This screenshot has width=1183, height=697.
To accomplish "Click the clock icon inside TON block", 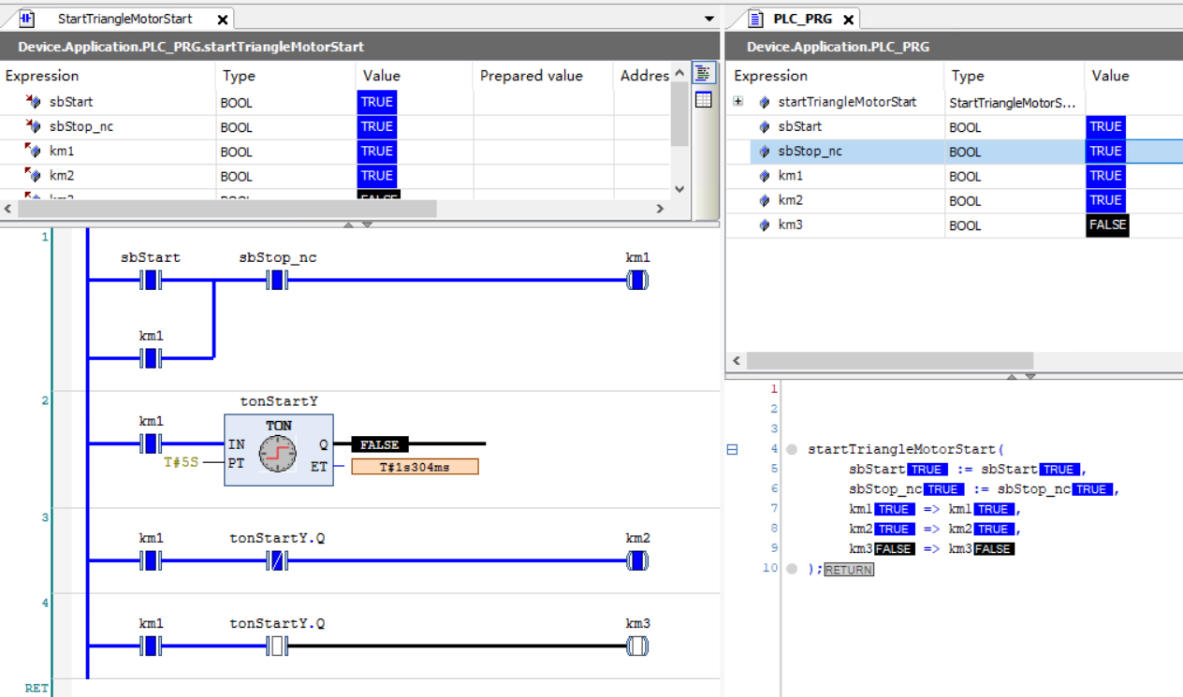I will click(278, 454).
